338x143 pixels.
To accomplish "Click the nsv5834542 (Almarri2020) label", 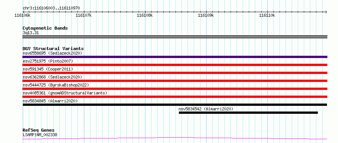I will click(206, 109).
